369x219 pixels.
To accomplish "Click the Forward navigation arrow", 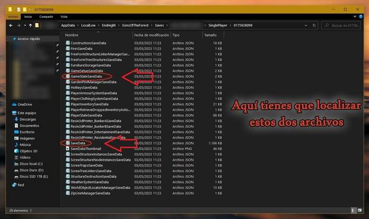I will tap(18, 26).
